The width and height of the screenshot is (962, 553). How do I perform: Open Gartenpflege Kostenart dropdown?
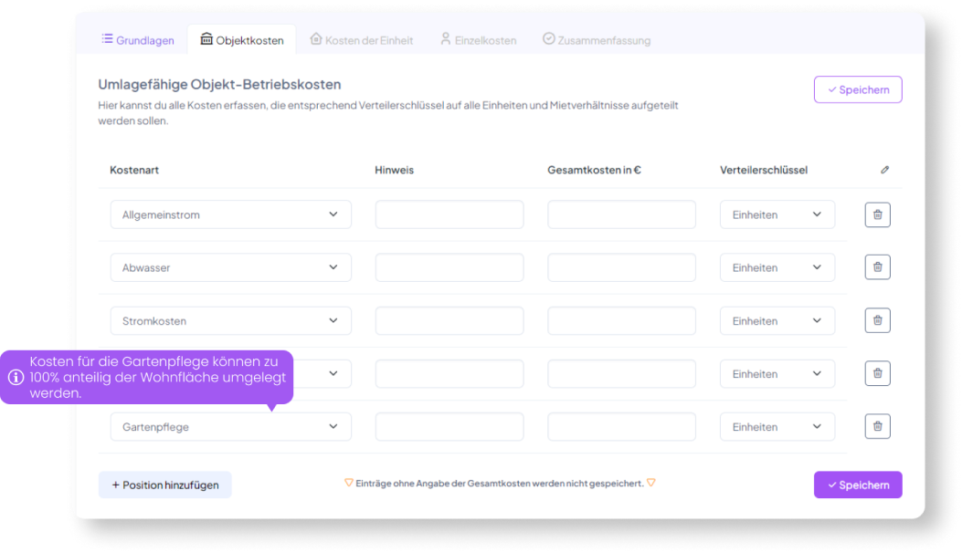tap(230, 426)
